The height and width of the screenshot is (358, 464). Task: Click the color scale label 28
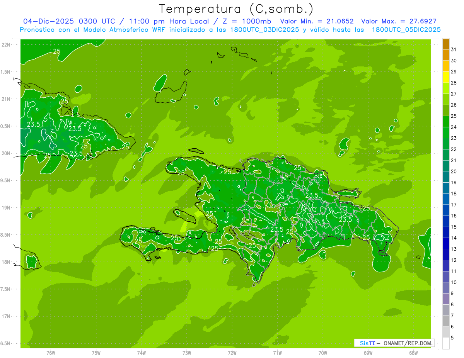click(x=454, y=83)
